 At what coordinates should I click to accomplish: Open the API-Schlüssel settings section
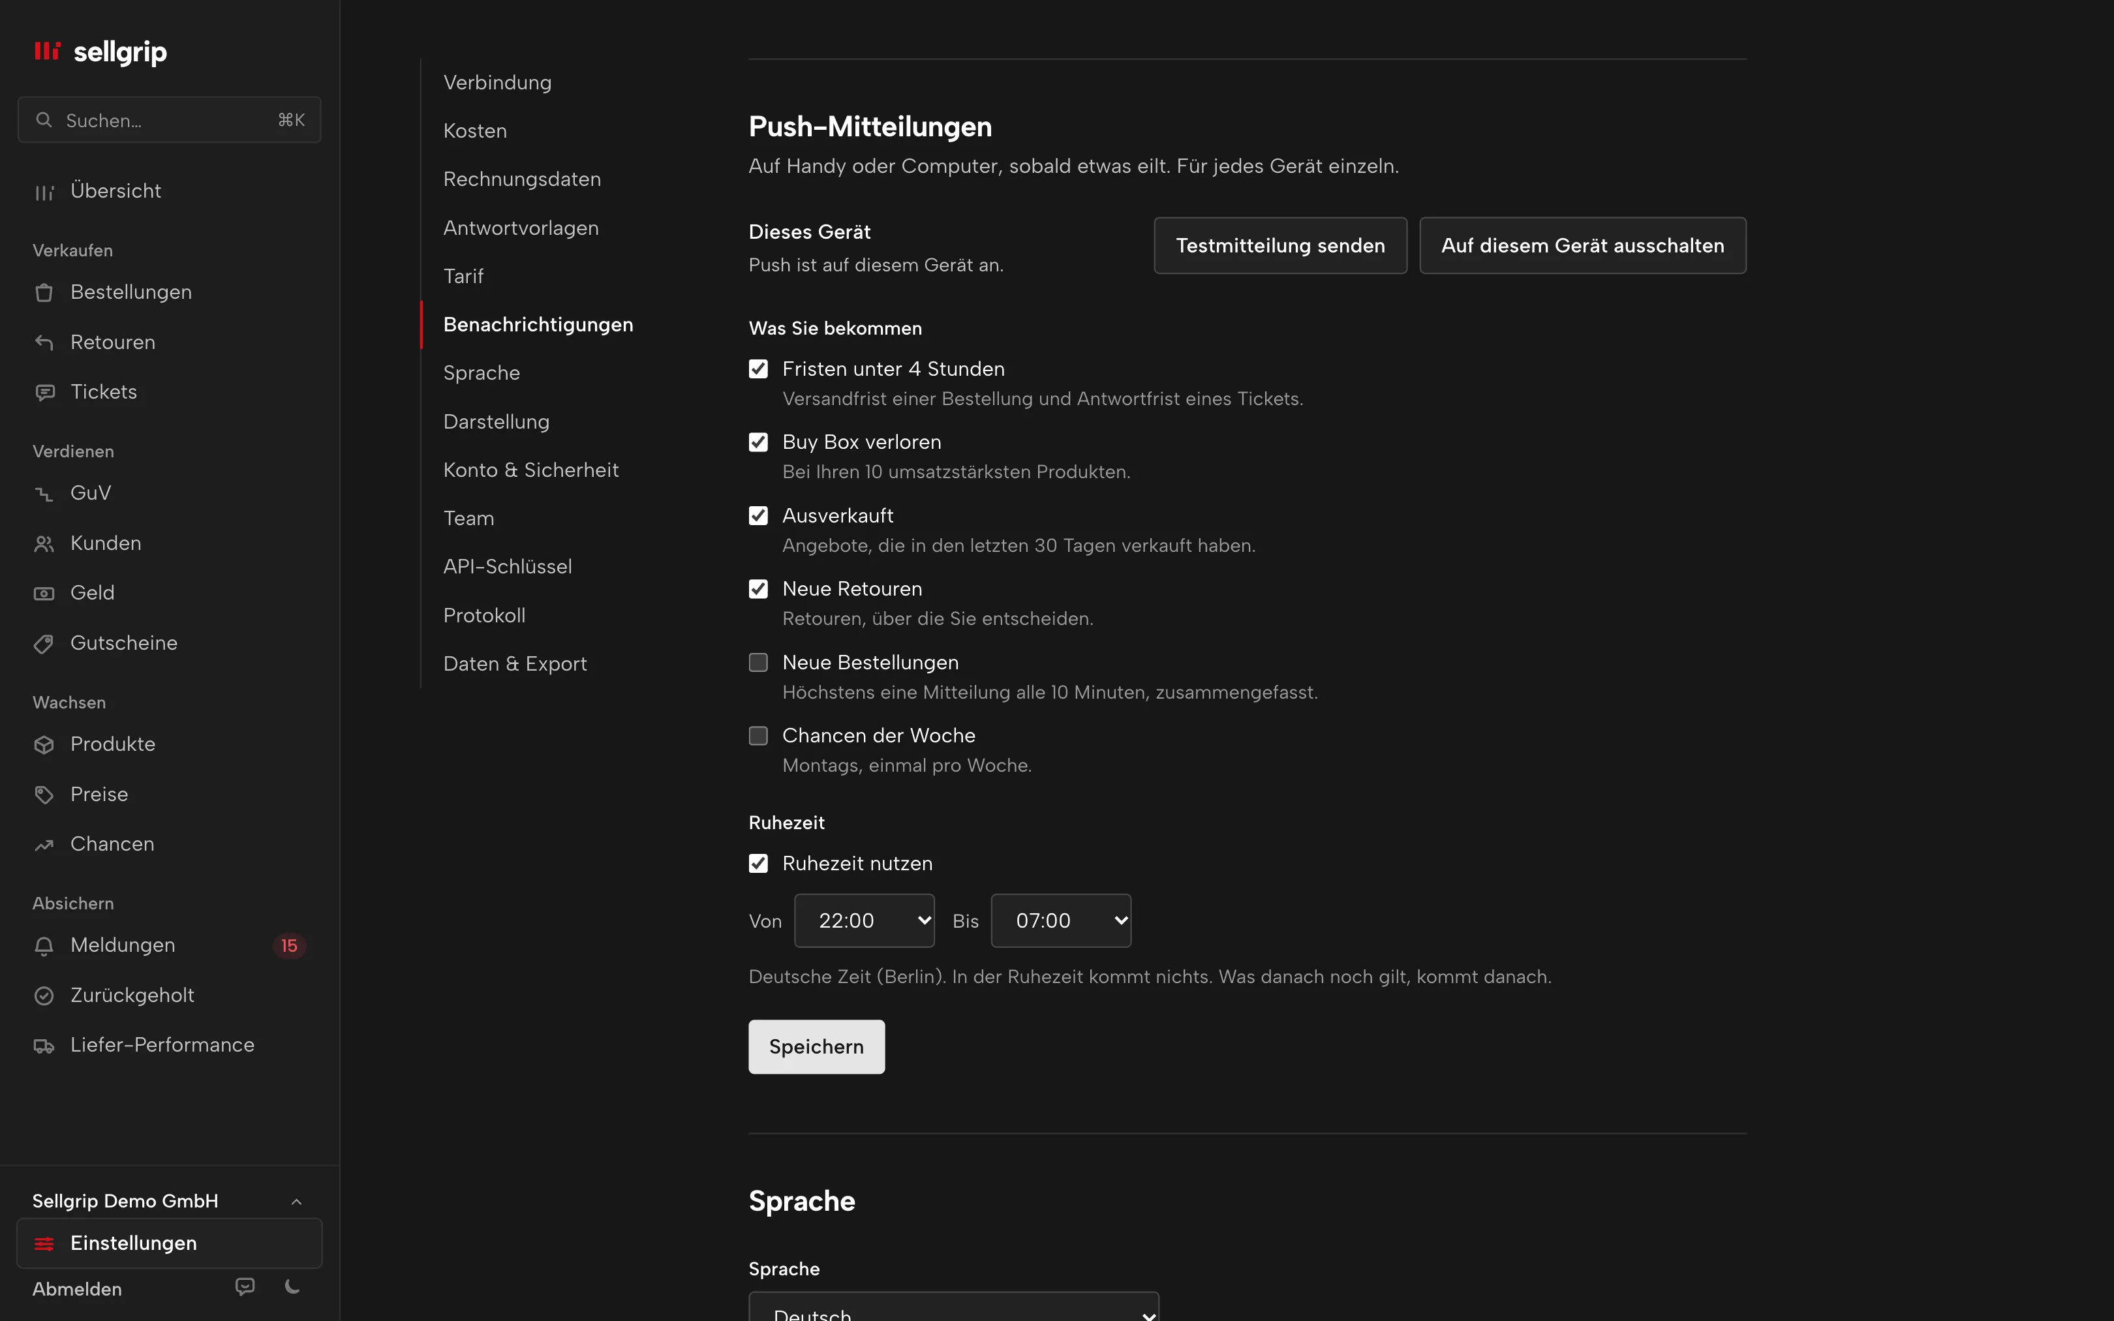pos(508,567)
